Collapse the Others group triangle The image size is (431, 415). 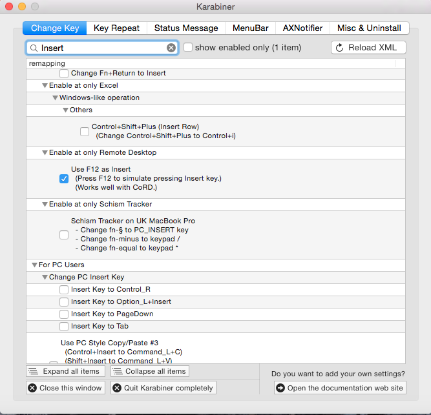(65, 110)
